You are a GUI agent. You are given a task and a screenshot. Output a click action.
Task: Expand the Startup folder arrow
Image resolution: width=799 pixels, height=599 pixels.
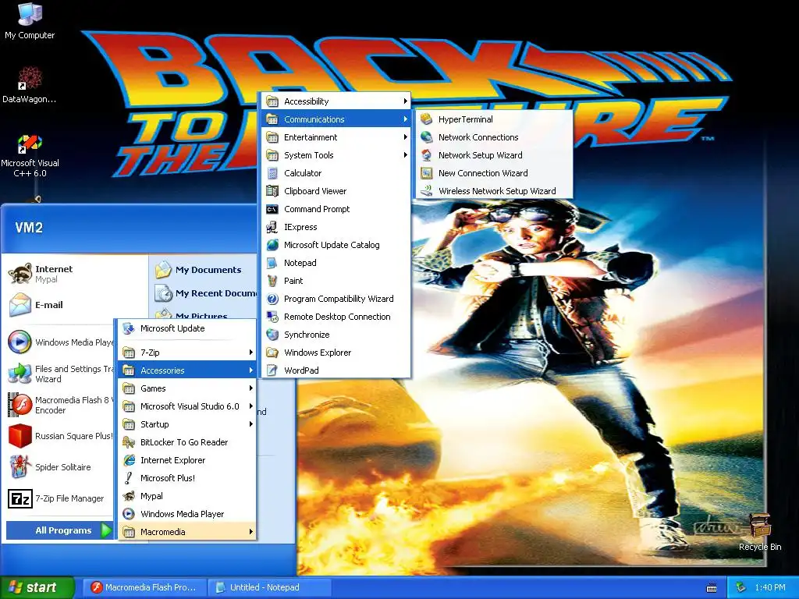click(x=250, y=424)
